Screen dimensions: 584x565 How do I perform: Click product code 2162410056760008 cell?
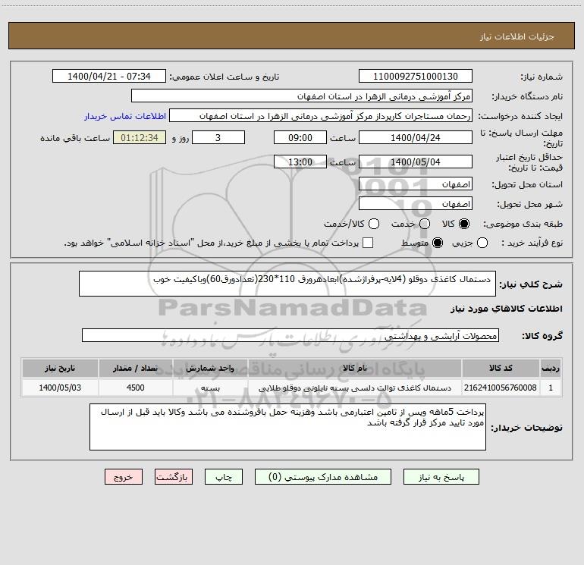click(x=501, y=388)
